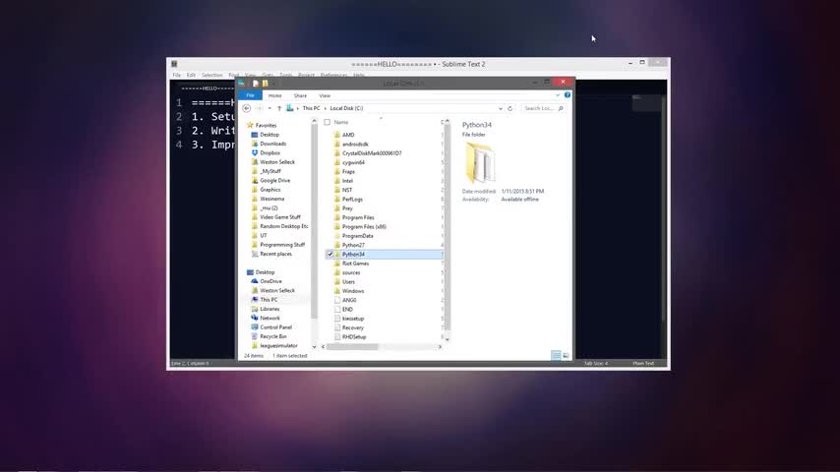Open Recycle Bin in navigation tree

272,336
